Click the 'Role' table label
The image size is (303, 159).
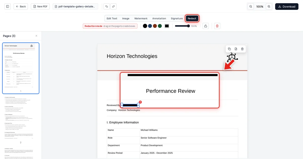[110, 138]
